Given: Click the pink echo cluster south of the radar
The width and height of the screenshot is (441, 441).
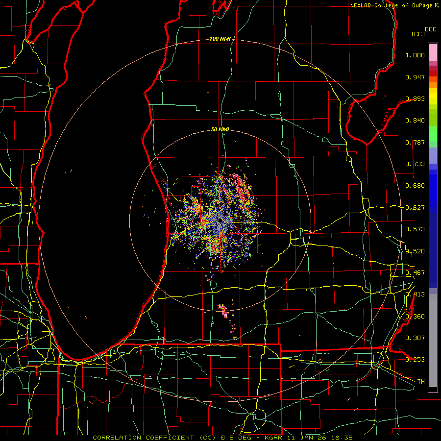Looking at the screenshot, I should coord(223,310).
